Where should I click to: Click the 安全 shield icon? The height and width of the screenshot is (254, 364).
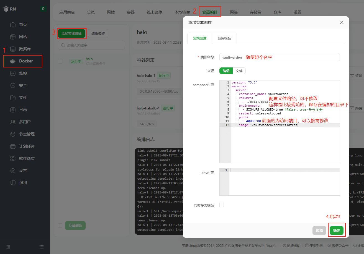pyautogui.click(x=13, y=85)
